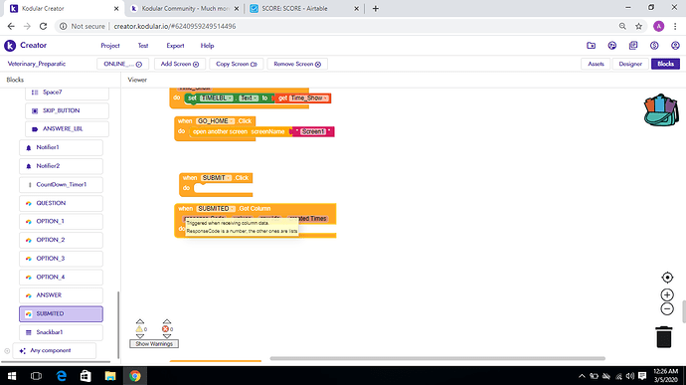The height and width of the screenshot is (385, 686).
Task: Click the Copy Screen button
Action: pyautogui.click(x=237, y=64)
